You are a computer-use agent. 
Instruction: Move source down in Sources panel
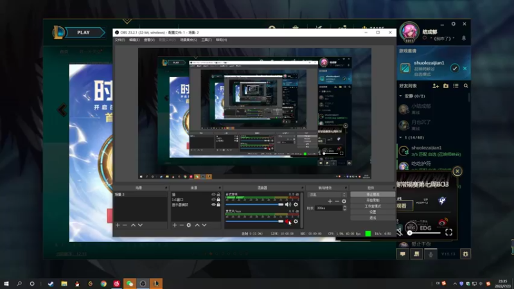click(x=204, y=225)
